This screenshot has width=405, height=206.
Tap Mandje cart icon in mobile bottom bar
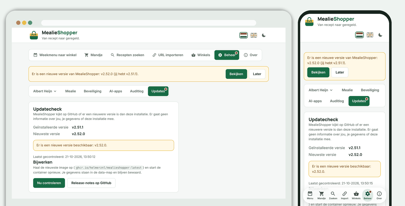click(321, 195)
